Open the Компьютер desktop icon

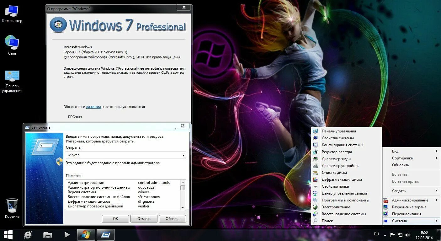coord(12,14)
